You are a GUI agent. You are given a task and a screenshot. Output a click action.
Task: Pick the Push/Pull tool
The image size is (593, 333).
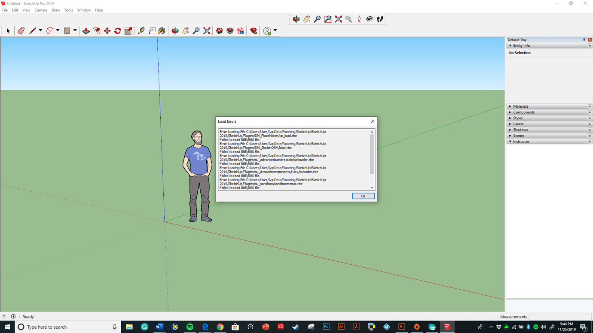(x=86, y=30)
